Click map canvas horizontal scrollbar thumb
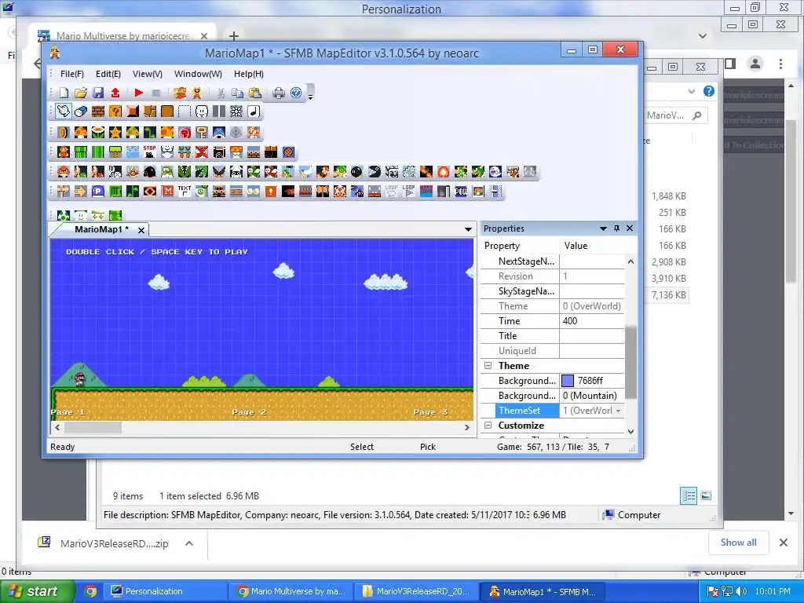Viewport: 804px width, 603px height. tap(93, 427)
